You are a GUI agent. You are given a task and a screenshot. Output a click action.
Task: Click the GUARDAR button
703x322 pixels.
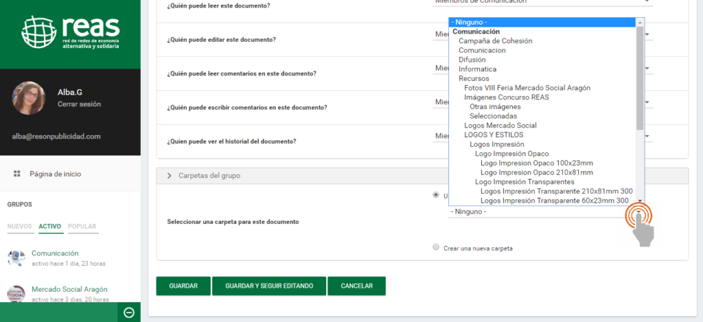[x=183, y=286]
